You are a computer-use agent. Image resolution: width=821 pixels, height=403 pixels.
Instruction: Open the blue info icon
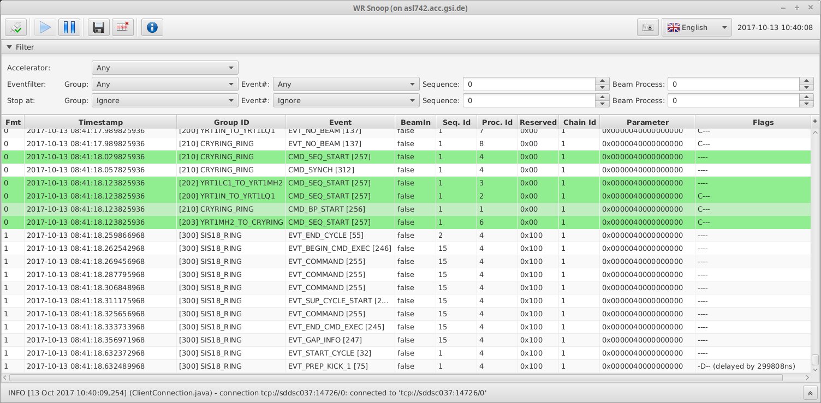(x=152, y=27)
